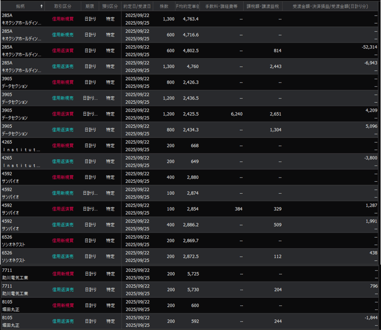The height and width of the screenshot is (330, 381).
Task: Click the sort arrow in 銘柄 header
Action: (x=41, y=6)
